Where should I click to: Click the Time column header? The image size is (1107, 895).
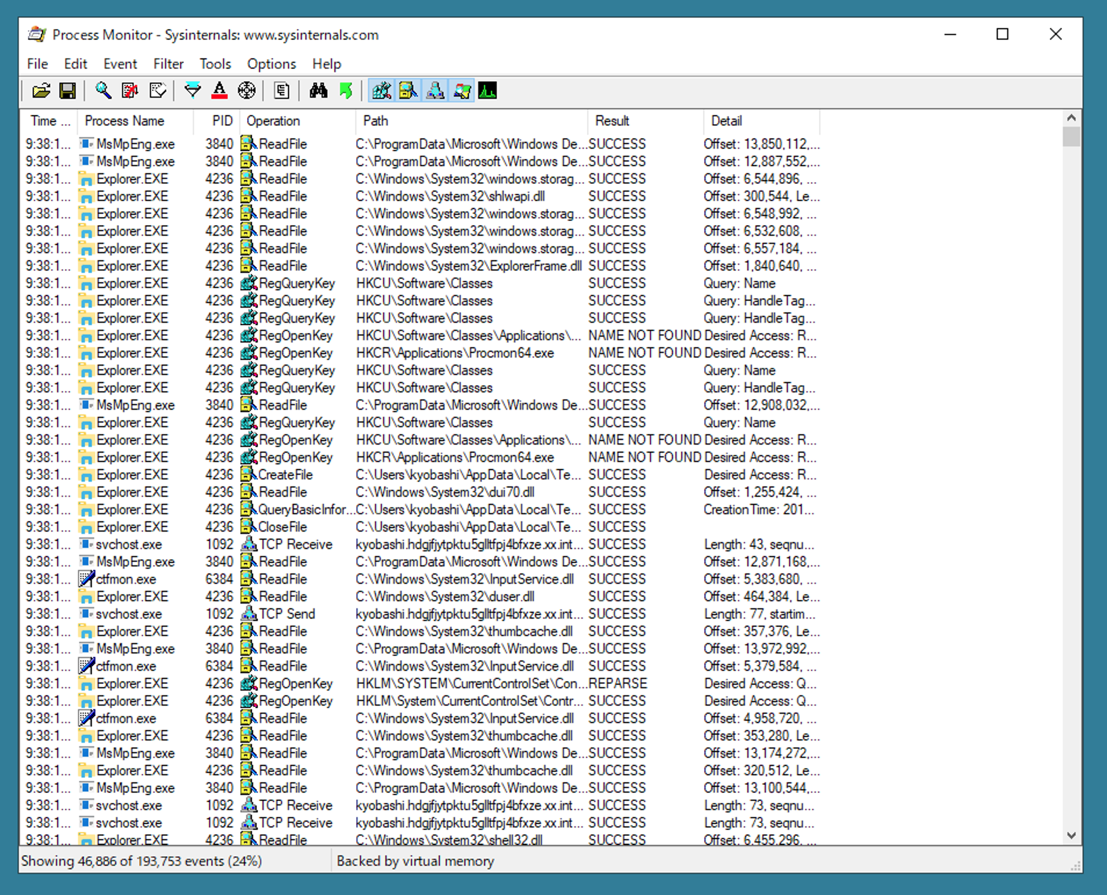click(x=50, y=121)
